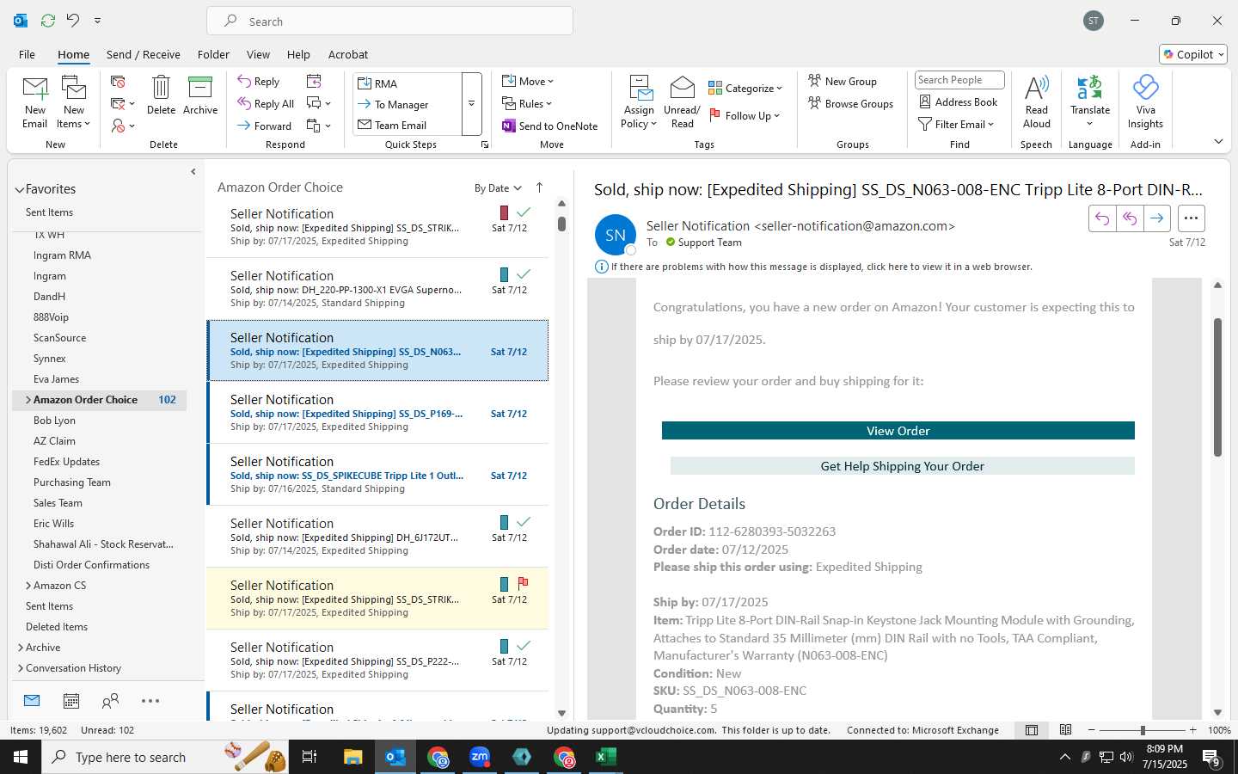The height and width of the screenshot is (774, 1238).
Task: Toggle completed checkmark on DH_6J172UT message
Action: [524, 521]
